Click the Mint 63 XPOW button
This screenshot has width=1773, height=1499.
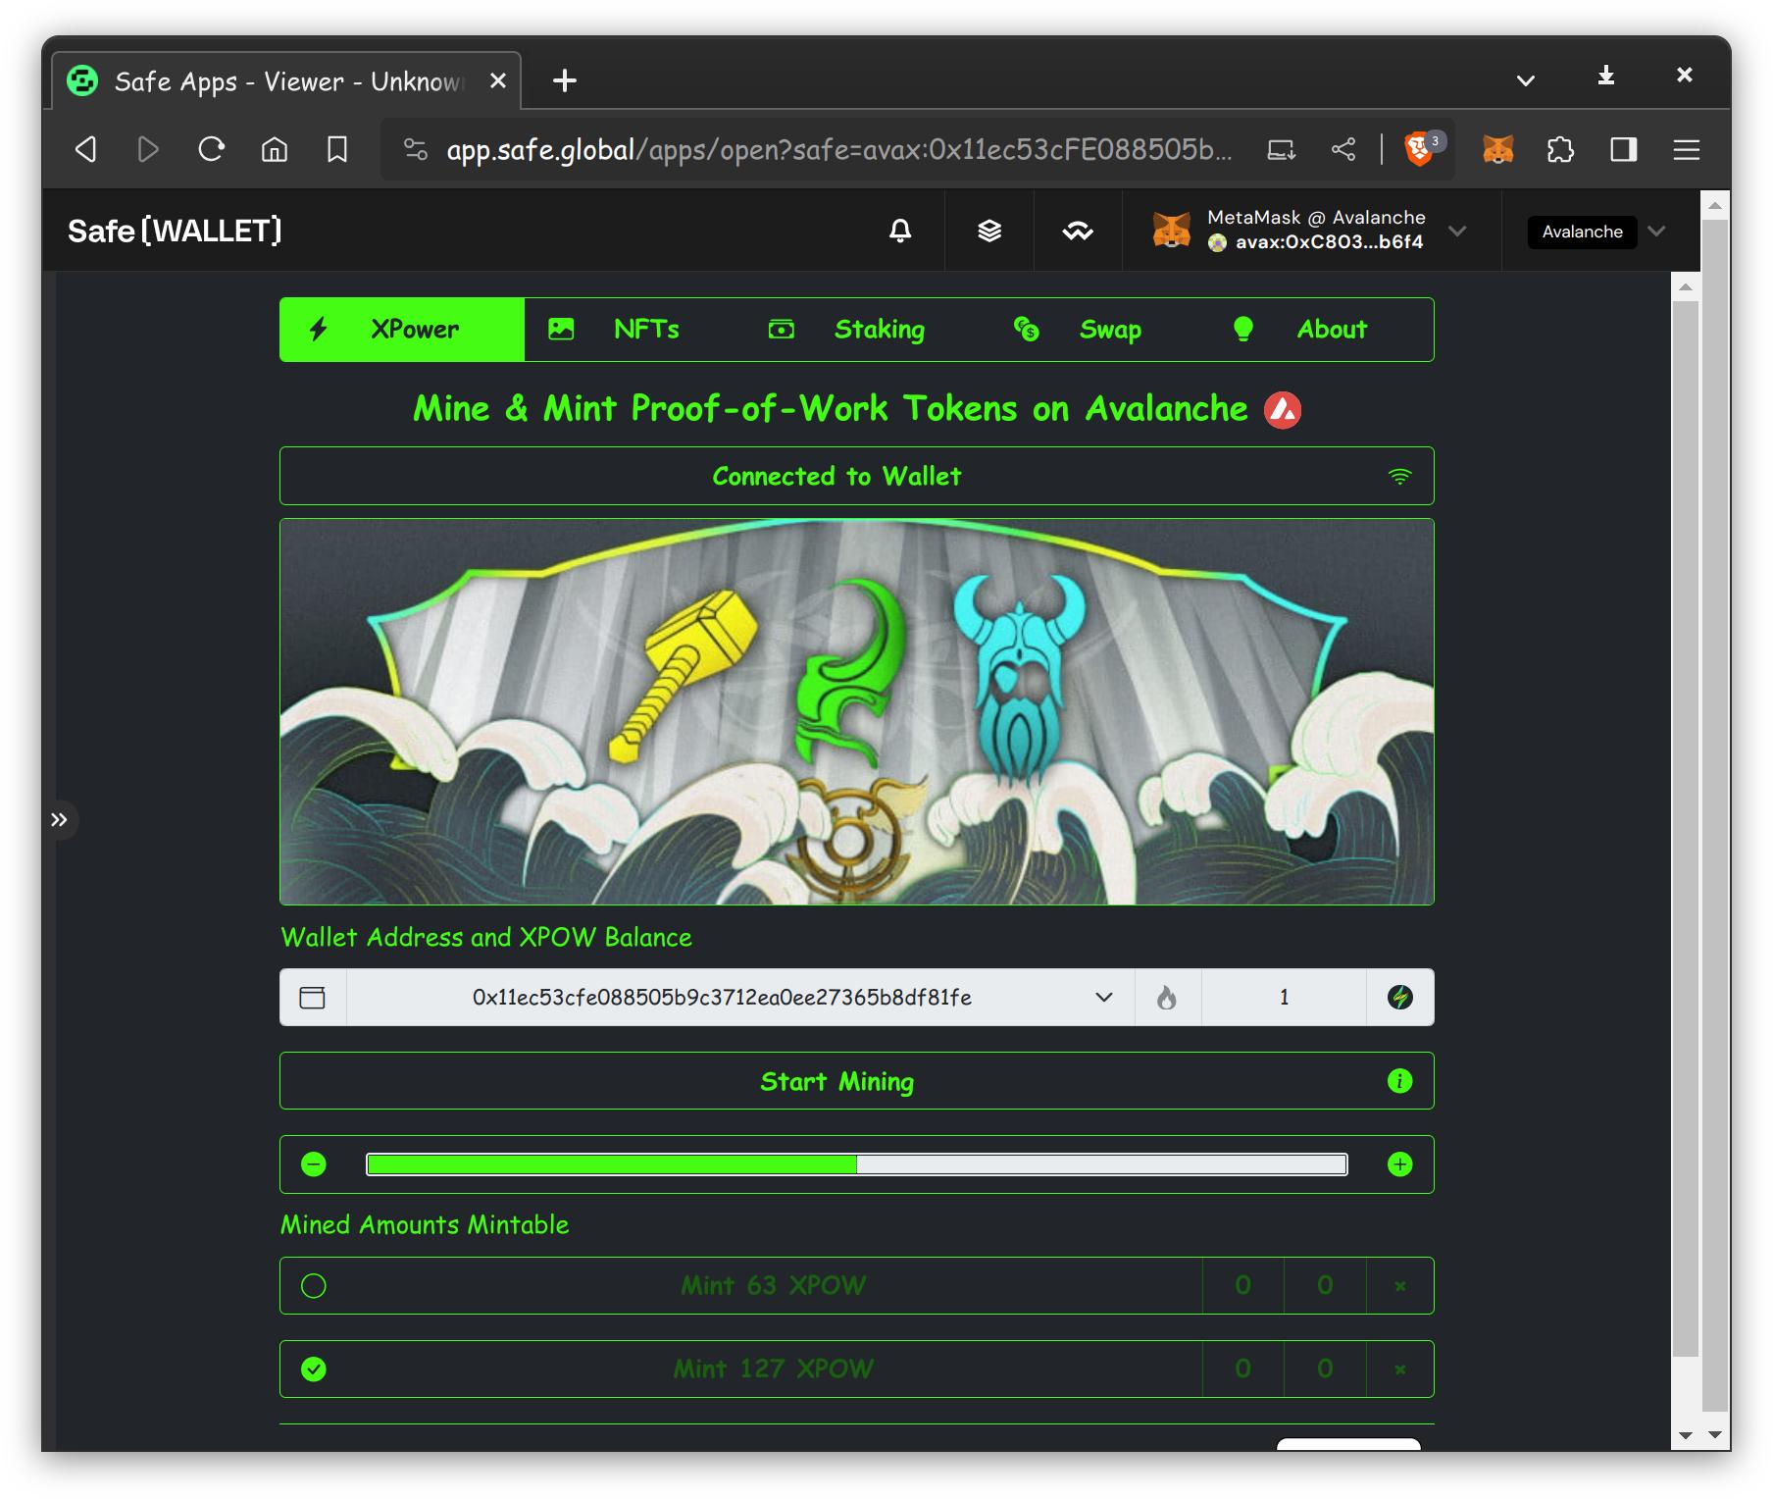click(x=774, y=1286)
